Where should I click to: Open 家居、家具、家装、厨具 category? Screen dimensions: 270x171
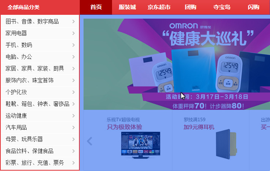coord(35,68)
